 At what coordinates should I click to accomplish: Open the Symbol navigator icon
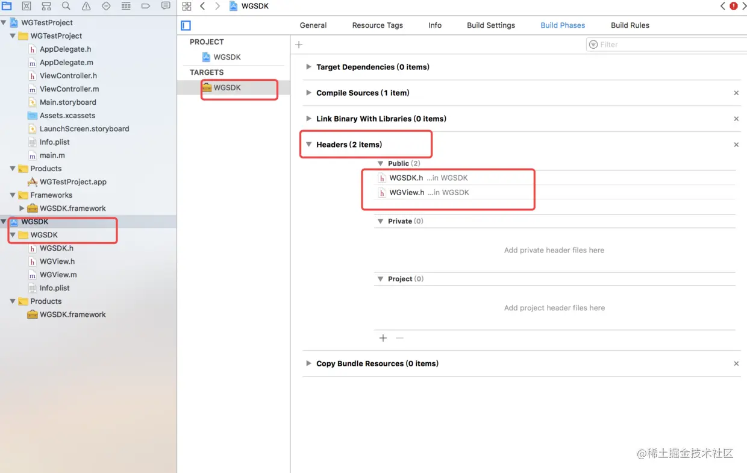(46, 6)
